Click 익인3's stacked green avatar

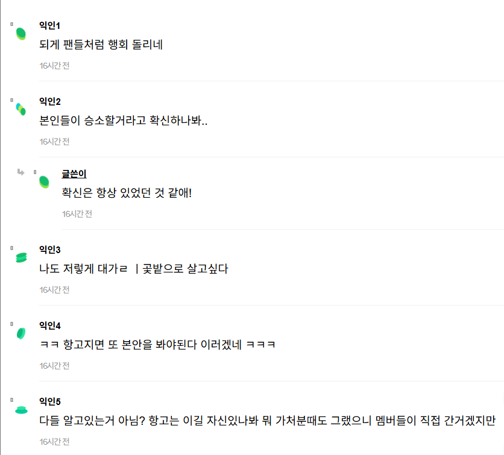21,258
